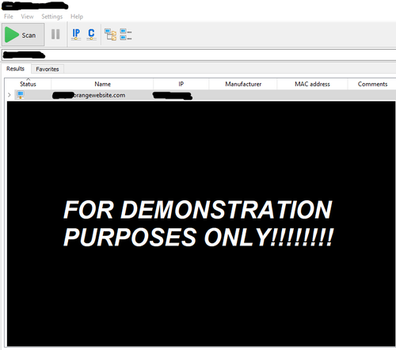Start scan with green play icon
This screenshot has width=396, height=350.
[x=23, y=35]
